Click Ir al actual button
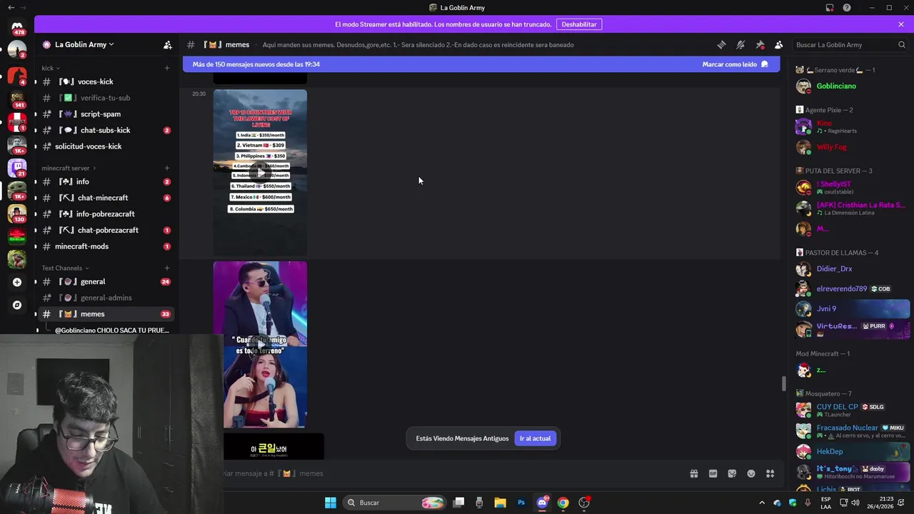Viewport: 914px width, 514px height. [535, 438]
